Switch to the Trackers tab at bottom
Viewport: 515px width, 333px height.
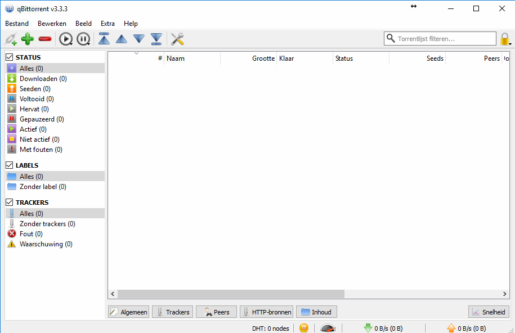173,312
